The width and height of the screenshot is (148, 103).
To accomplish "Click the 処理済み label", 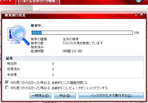I will click(14, 69).
